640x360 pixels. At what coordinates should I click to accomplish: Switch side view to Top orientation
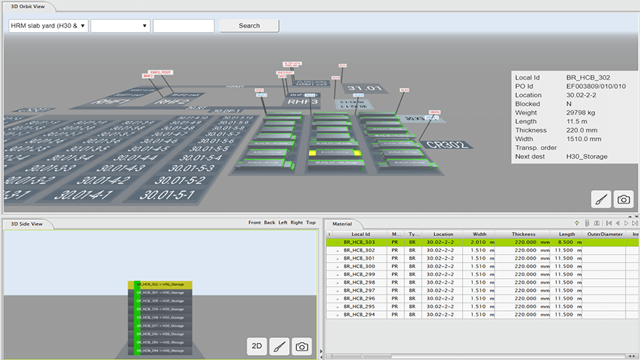tap(310, 223)
